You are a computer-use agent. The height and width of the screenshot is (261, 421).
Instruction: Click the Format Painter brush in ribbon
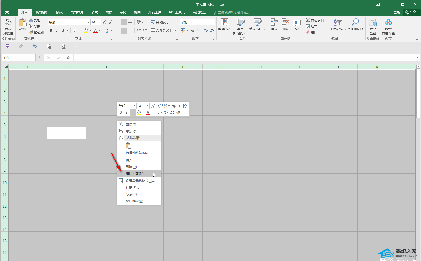36,32
